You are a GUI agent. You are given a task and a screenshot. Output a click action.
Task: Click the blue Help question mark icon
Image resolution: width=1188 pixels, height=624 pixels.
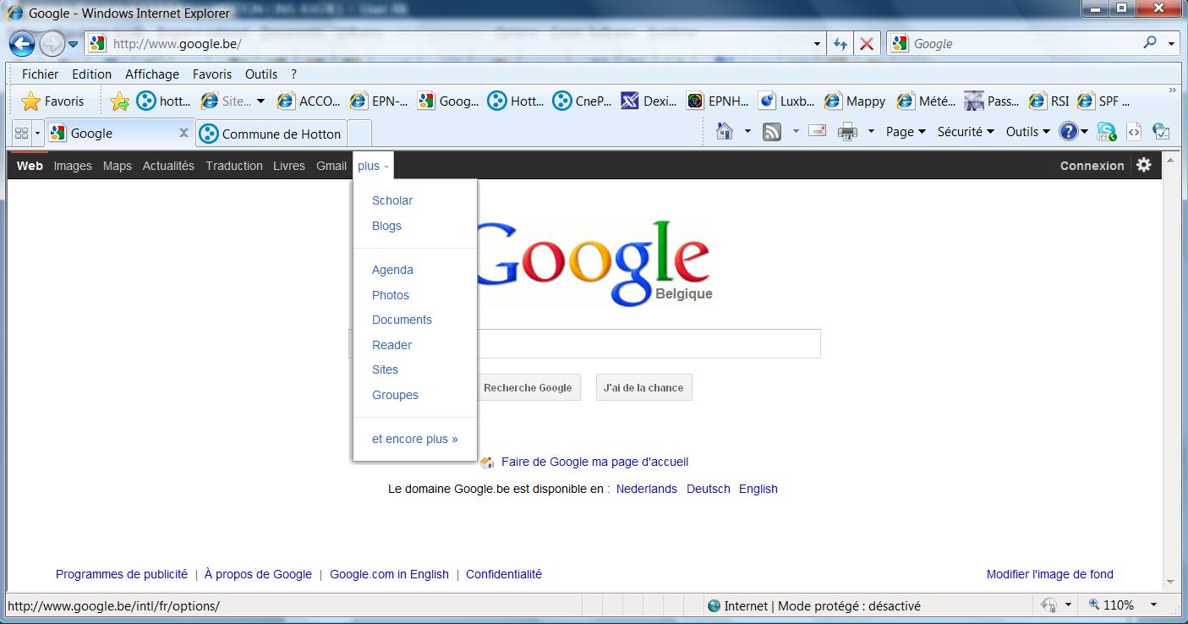(x=1068, y=132)
